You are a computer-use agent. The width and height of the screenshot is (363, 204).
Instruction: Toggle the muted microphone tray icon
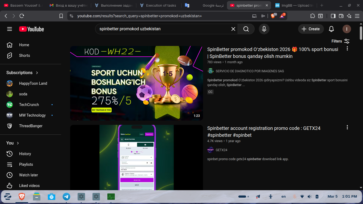[294, 197]
